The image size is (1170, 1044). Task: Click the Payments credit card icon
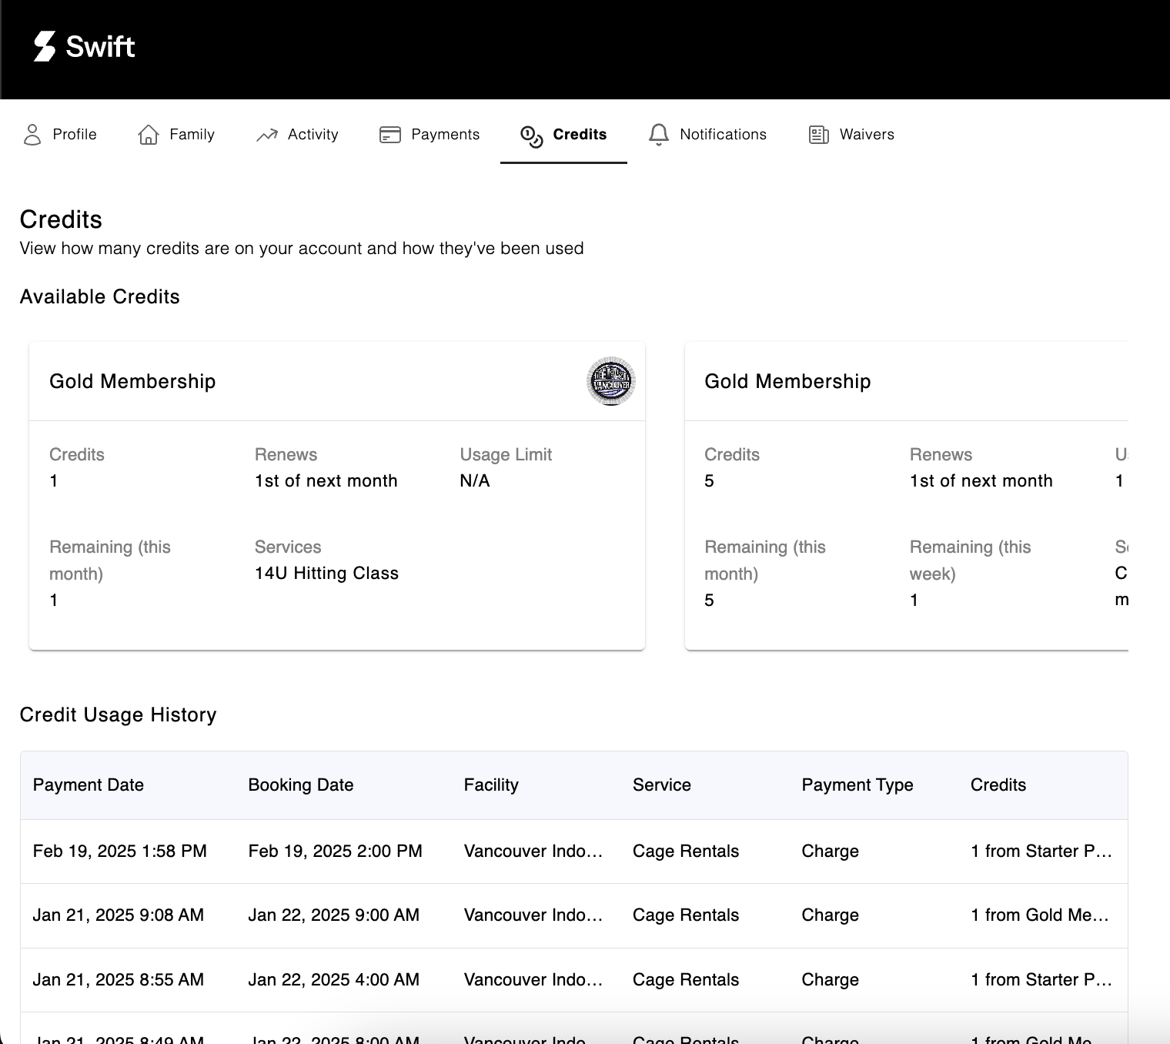coord(390,135)
